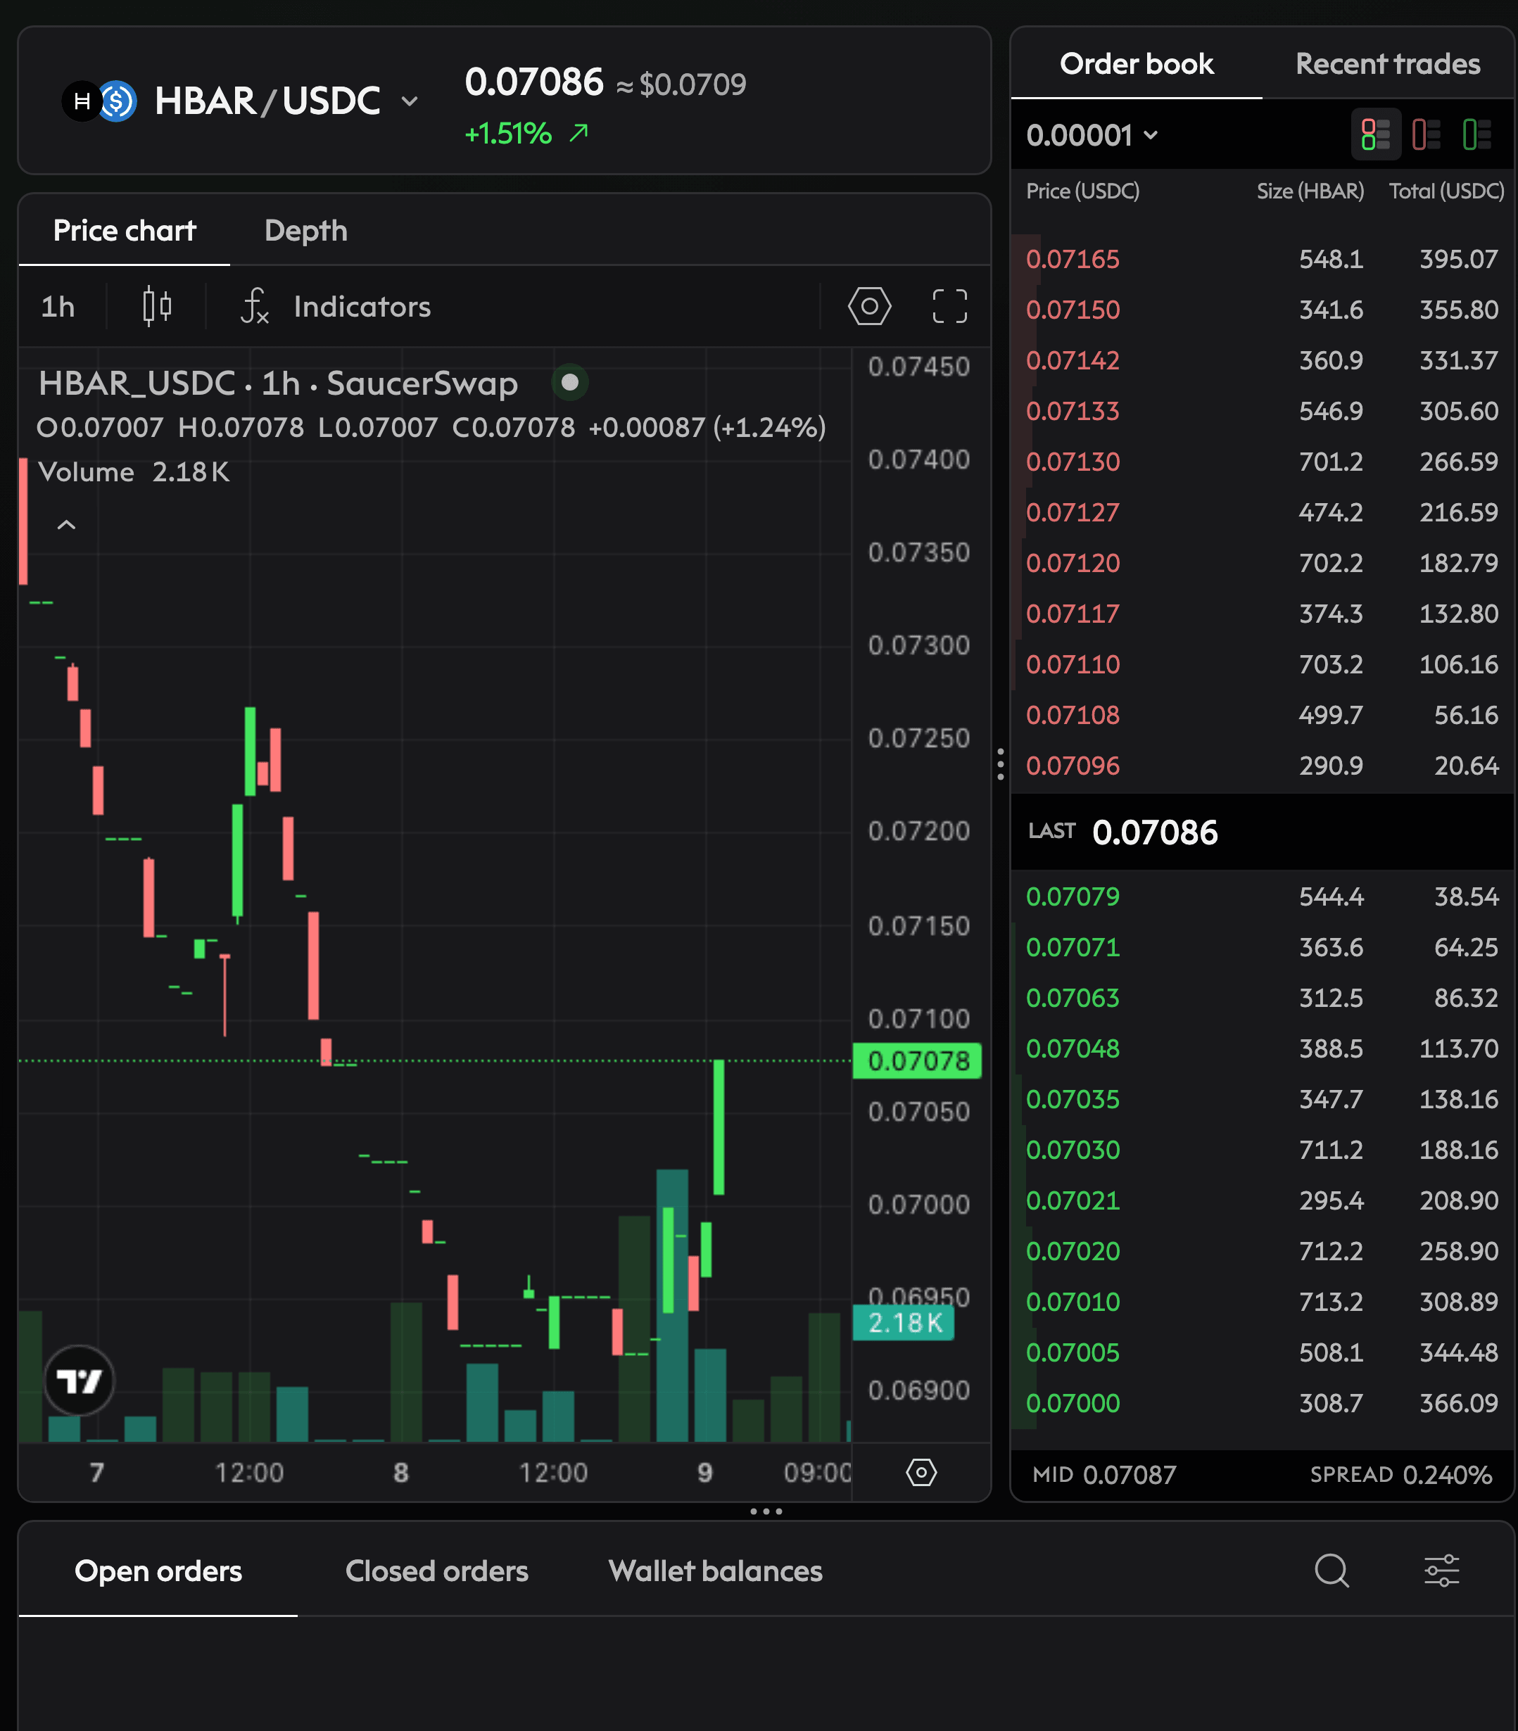Click the Price (USDC) column header
This screenshot has width=1518, height=1731.
(x=1082, y=191)
